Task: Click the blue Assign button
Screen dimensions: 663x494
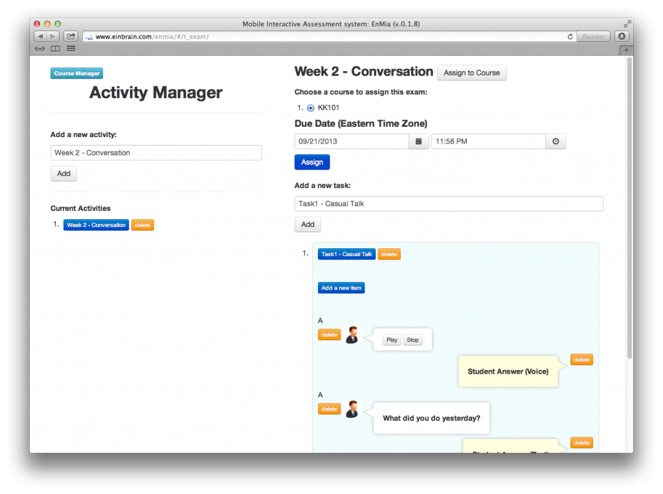Action: click(312, 162)
